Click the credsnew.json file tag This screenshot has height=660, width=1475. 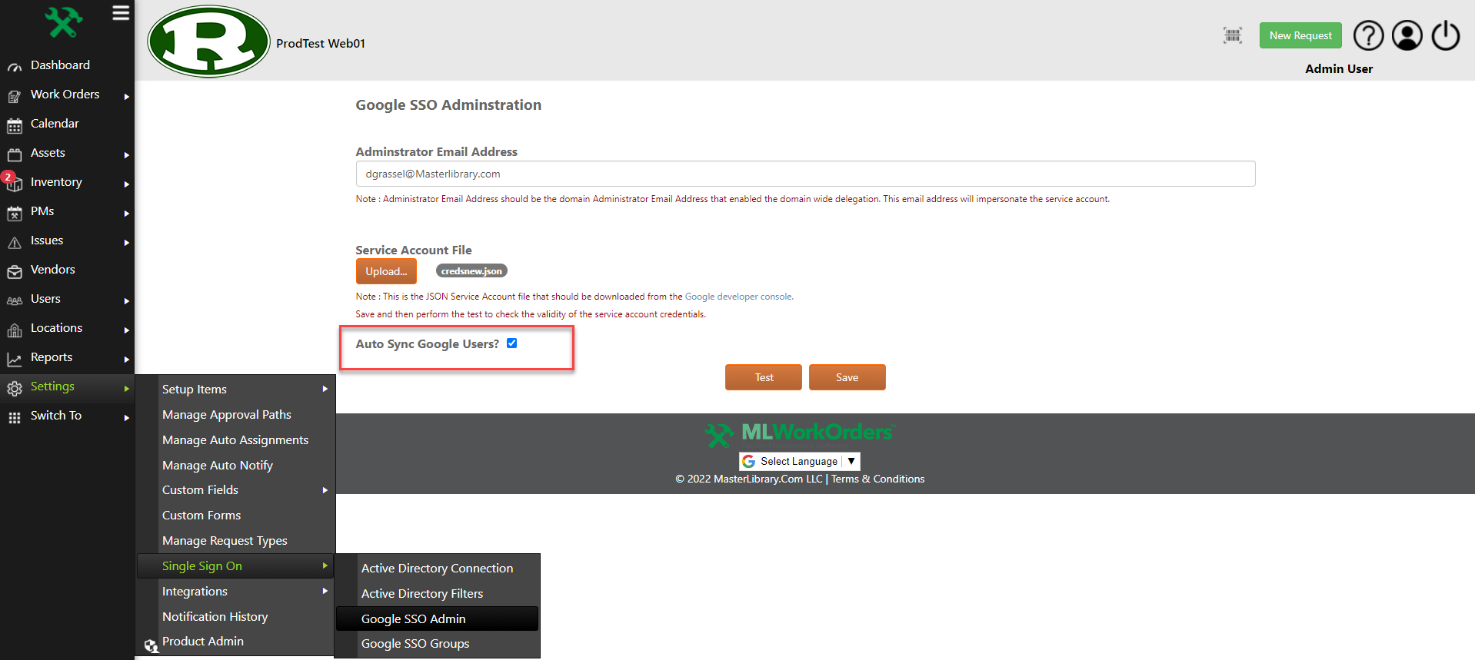[471, 270]
